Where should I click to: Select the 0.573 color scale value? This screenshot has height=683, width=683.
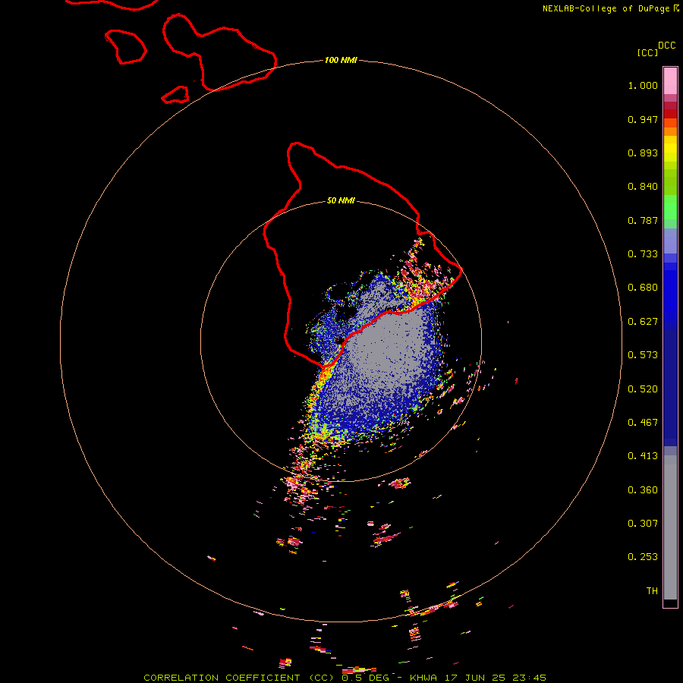click(643, 355)
